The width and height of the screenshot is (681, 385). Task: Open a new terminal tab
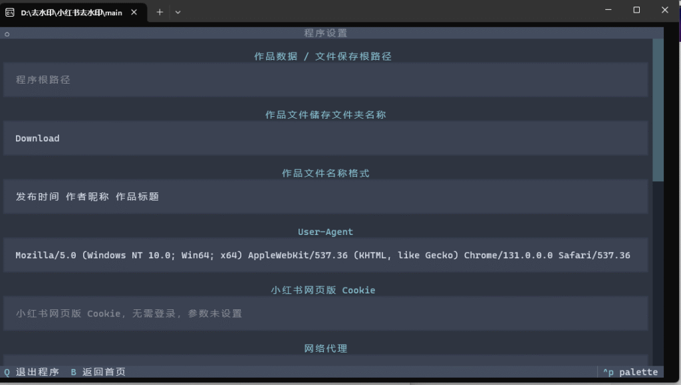coord(160,12)
